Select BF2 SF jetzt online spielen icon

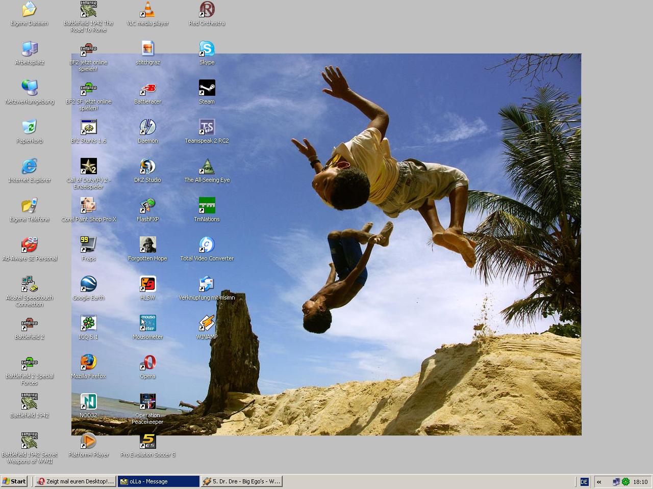[89, 88]
